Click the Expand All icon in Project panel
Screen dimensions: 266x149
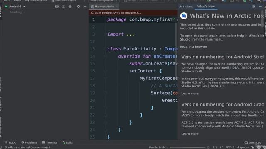coord(64,7)
